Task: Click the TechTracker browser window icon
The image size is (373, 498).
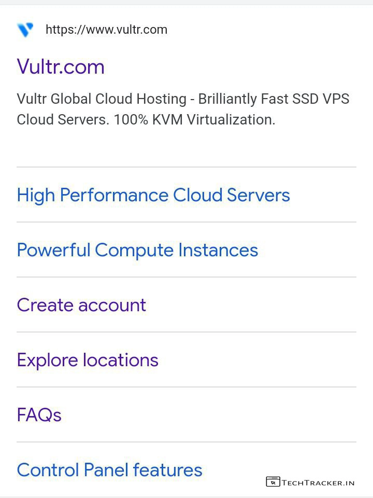Action: pos(273,482)
